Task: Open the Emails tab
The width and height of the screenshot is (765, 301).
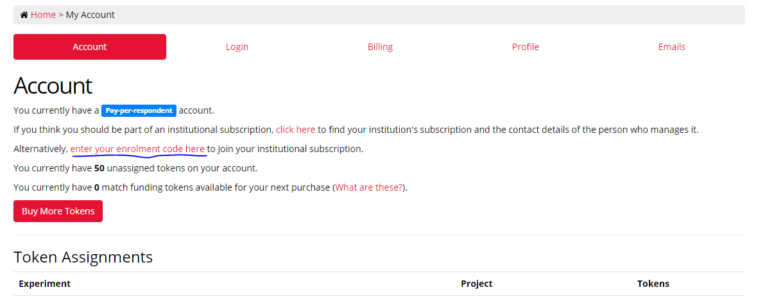Action: click(671, 47)
